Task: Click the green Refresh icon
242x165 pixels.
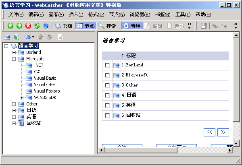Action: pyautogui.click(x=37, y=26)
